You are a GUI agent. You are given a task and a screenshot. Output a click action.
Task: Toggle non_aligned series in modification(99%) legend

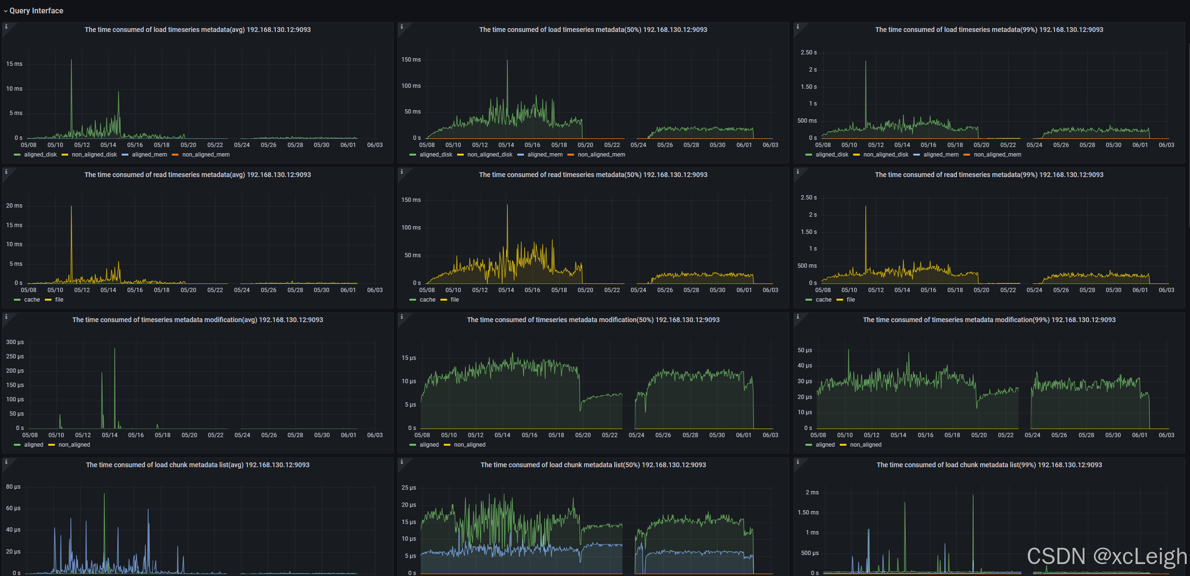866,445
